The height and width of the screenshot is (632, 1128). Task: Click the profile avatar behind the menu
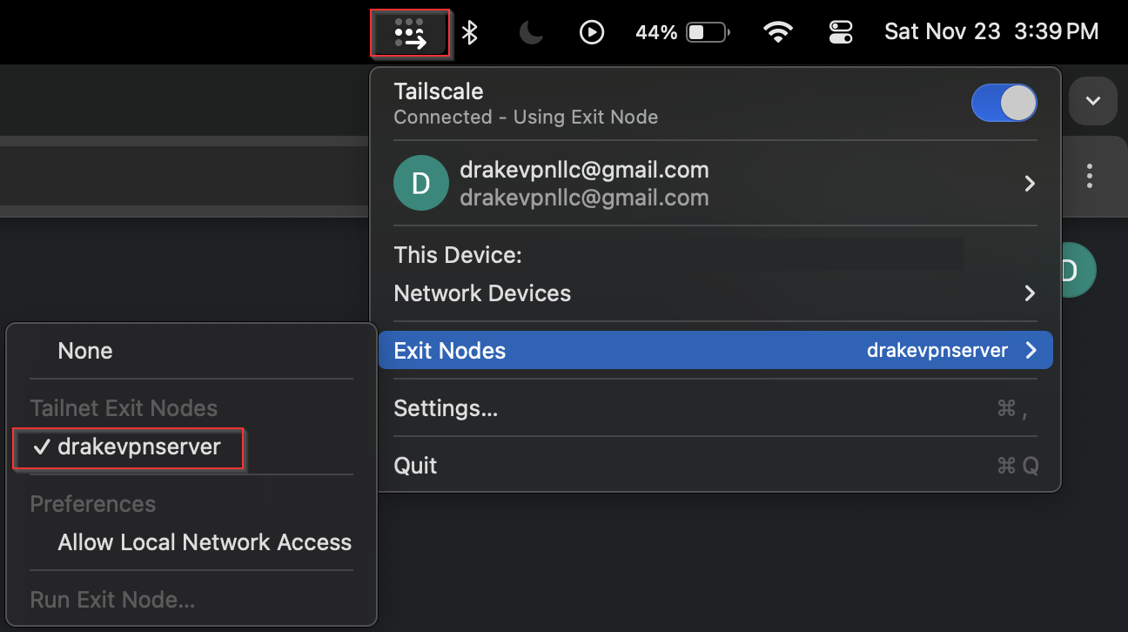pos(1078,270)
